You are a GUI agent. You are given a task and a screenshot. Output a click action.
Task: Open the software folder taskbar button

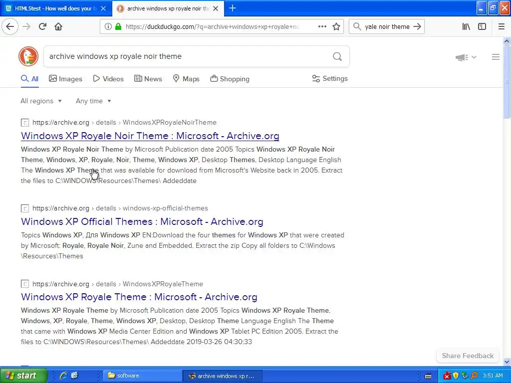(x=142, y=376)
